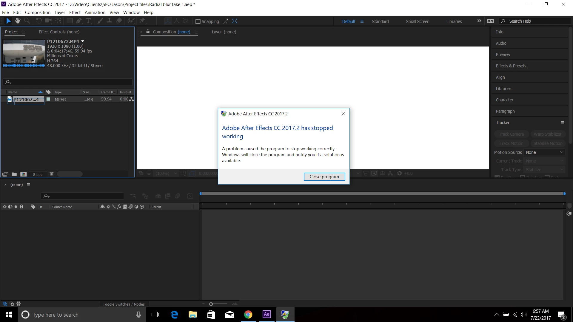Enable the Snapping checkbox

coord(198,21)
